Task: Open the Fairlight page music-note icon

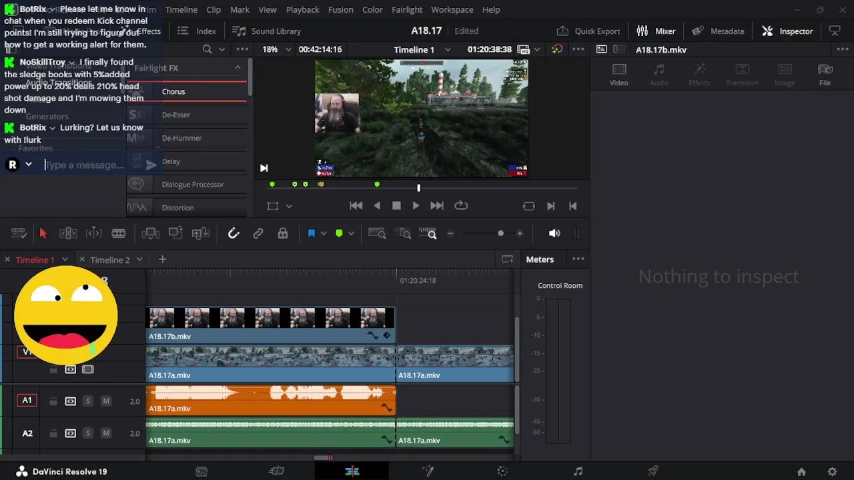Action: [x=578, y=471]
